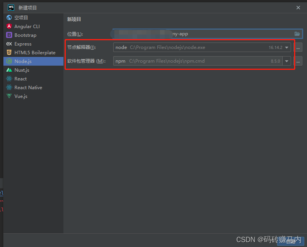Click the npm package manager combo box
Screen dimensions: 307x247
tap(202, 61)
